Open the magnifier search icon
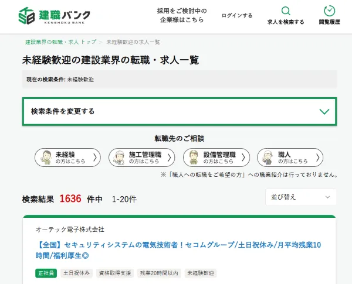 click(x=286, y=11)
